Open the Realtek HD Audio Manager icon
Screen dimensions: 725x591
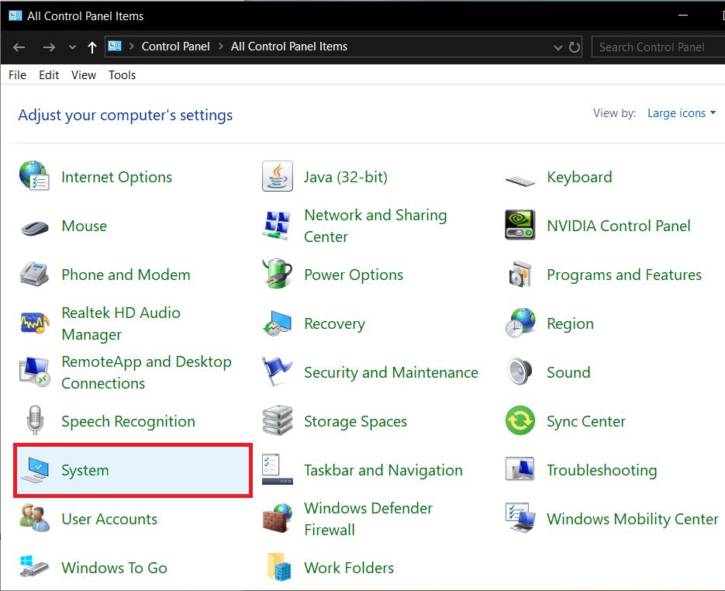click(x=35, y=323)
